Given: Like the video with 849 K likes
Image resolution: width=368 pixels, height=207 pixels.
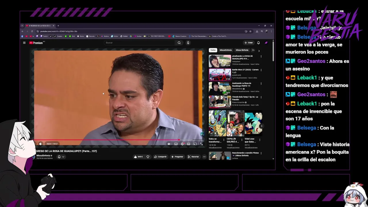Looking at the screenshot, I should coord(138,157).
